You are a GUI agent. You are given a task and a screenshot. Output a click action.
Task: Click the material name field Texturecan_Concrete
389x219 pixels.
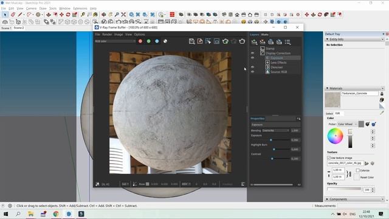coord(360,93)
